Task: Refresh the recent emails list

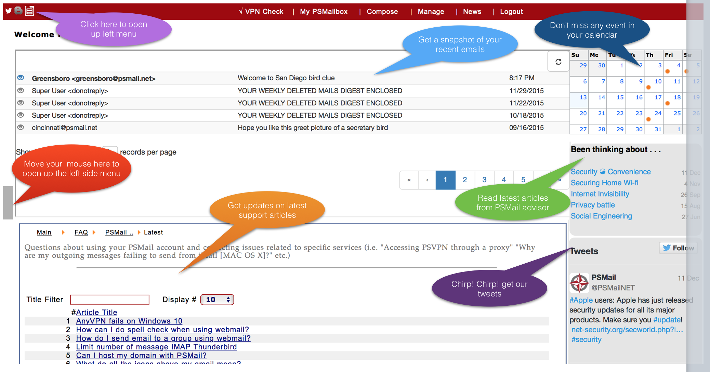Action: (x=558, y=62)
